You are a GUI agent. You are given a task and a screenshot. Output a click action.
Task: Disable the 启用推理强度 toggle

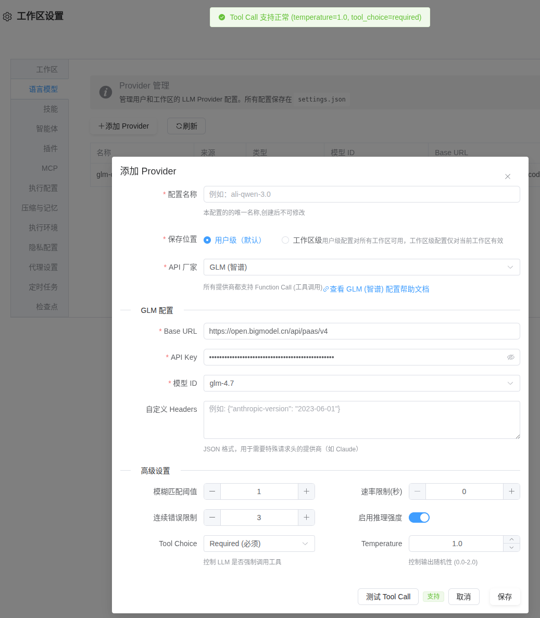pos(419,517)
